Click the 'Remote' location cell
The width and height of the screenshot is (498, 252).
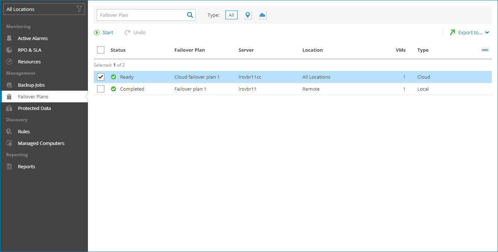coord(311,89)
